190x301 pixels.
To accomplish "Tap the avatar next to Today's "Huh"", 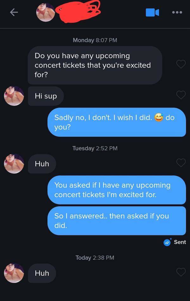I will point(14,273).
